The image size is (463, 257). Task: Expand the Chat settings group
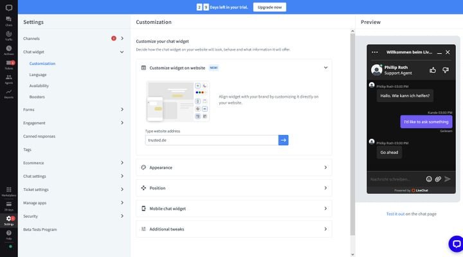coord(122,176)
